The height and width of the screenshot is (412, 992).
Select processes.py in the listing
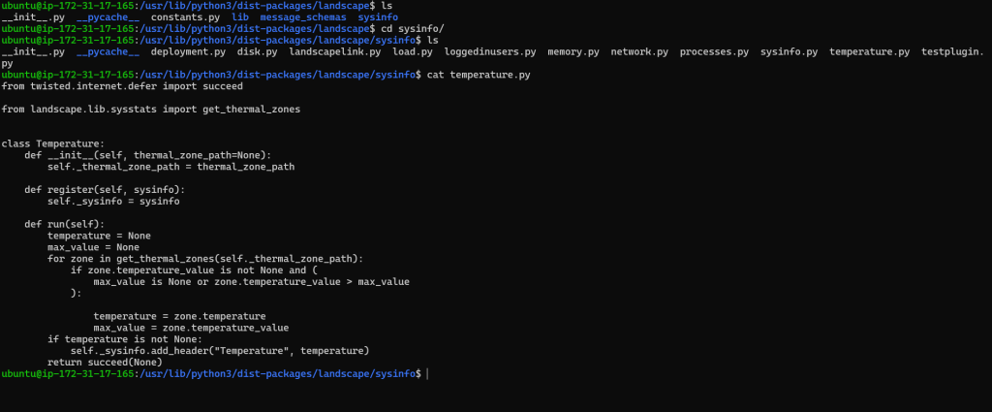tap(714, 50)
